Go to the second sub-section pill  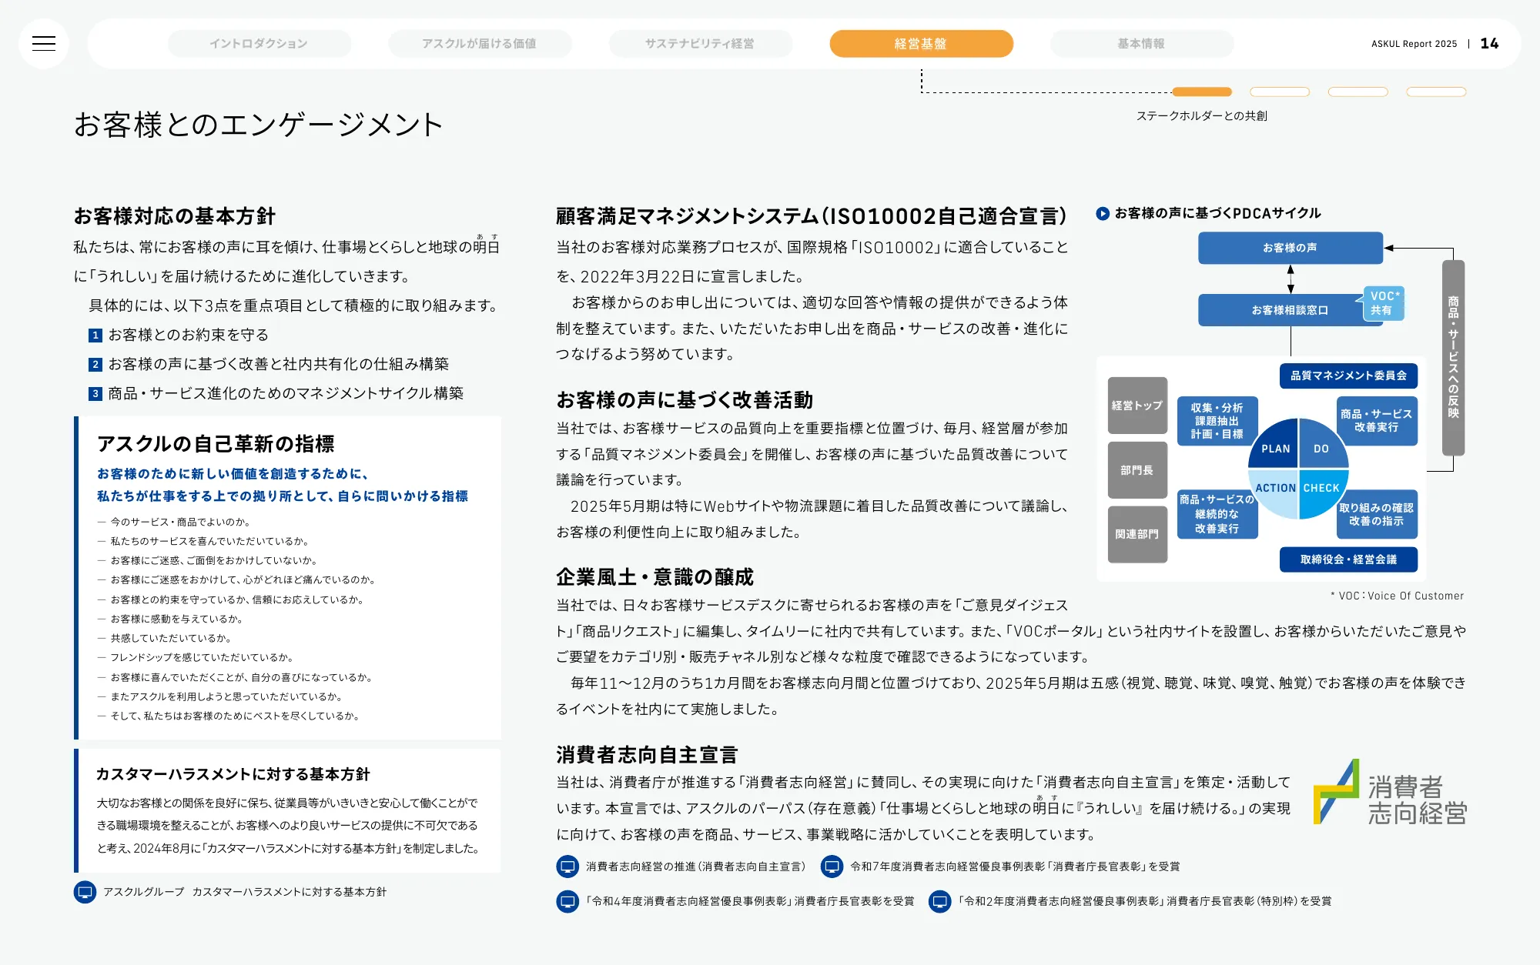pyautogui.click(x=1280, y=92)
